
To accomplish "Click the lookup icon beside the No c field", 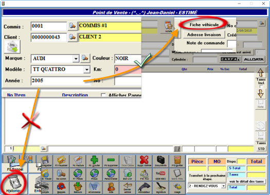I will [x=262, y=23].
